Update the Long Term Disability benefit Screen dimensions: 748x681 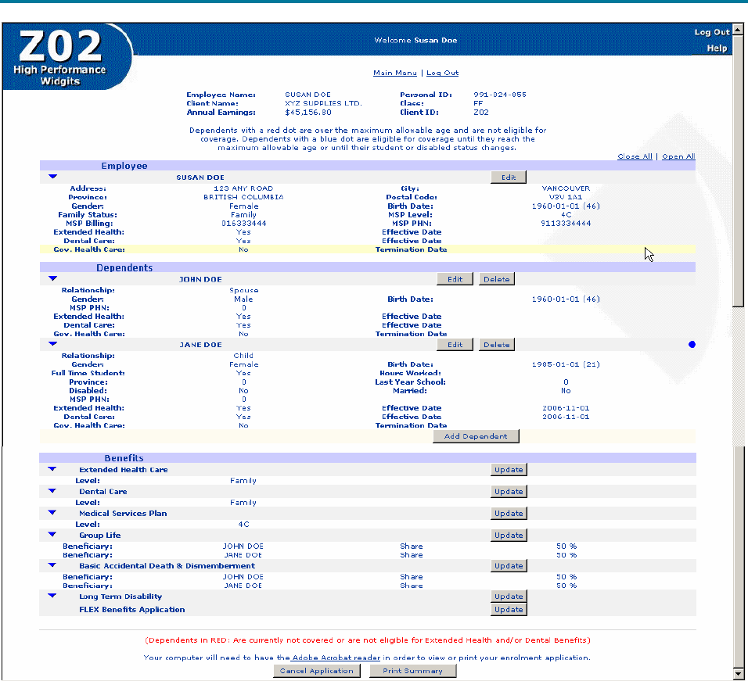[x=509, y=597]
